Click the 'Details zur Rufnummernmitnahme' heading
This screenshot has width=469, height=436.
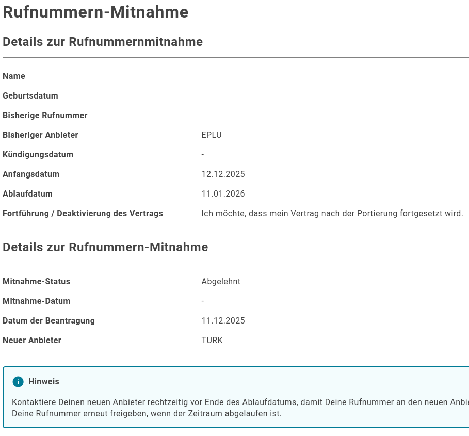pos(103,42)
